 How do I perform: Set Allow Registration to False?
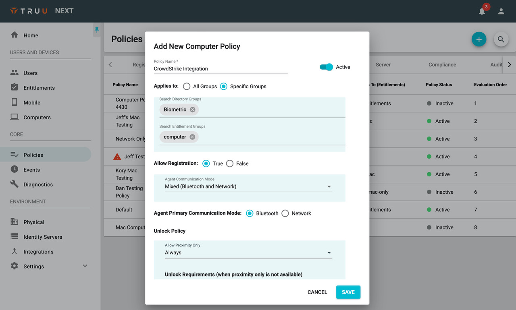point(229,163)
